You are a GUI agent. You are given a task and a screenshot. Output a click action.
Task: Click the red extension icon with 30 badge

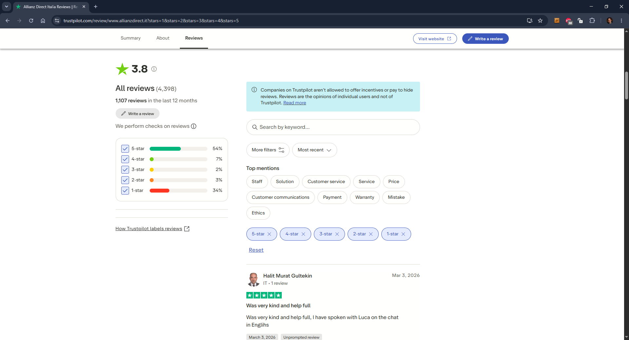tap(569, 21)
